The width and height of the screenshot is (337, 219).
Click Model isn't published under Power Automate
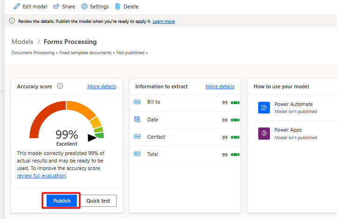click(296, 111)
